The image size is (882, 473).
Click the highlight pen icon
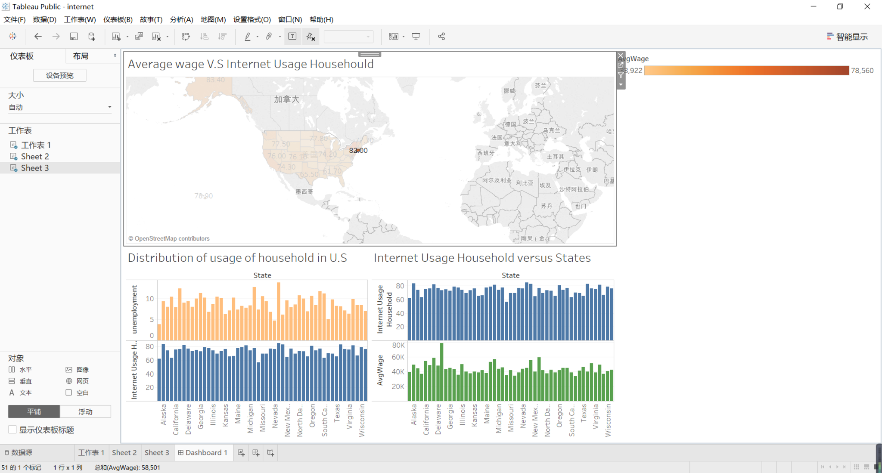(248, 37)
